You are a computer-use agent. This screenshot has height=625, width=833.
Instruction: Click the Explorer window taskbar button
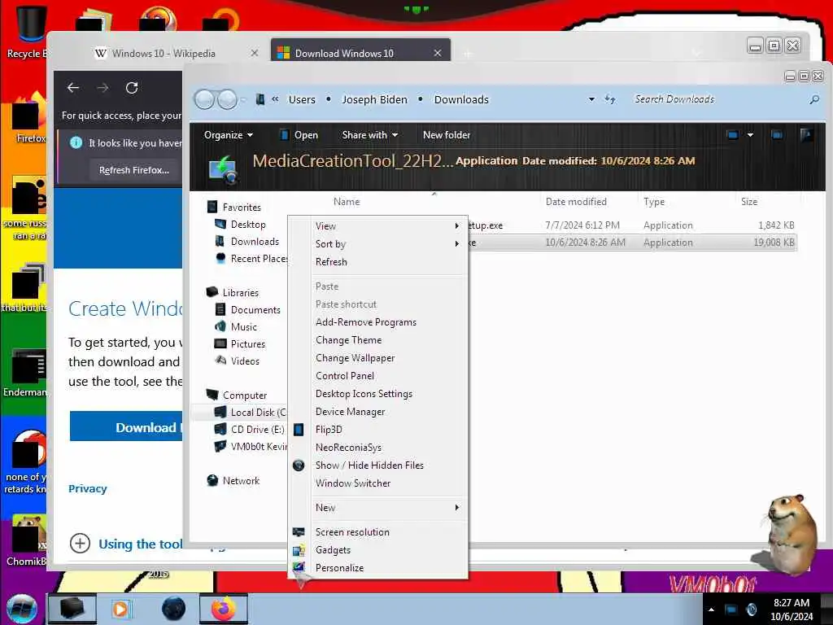[x=72, y=609]
